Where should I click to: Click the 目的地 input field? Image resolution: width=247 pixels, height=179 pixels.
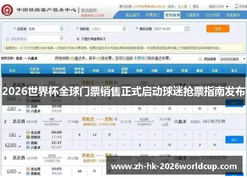pyautogui.click(x=109, y=29)
